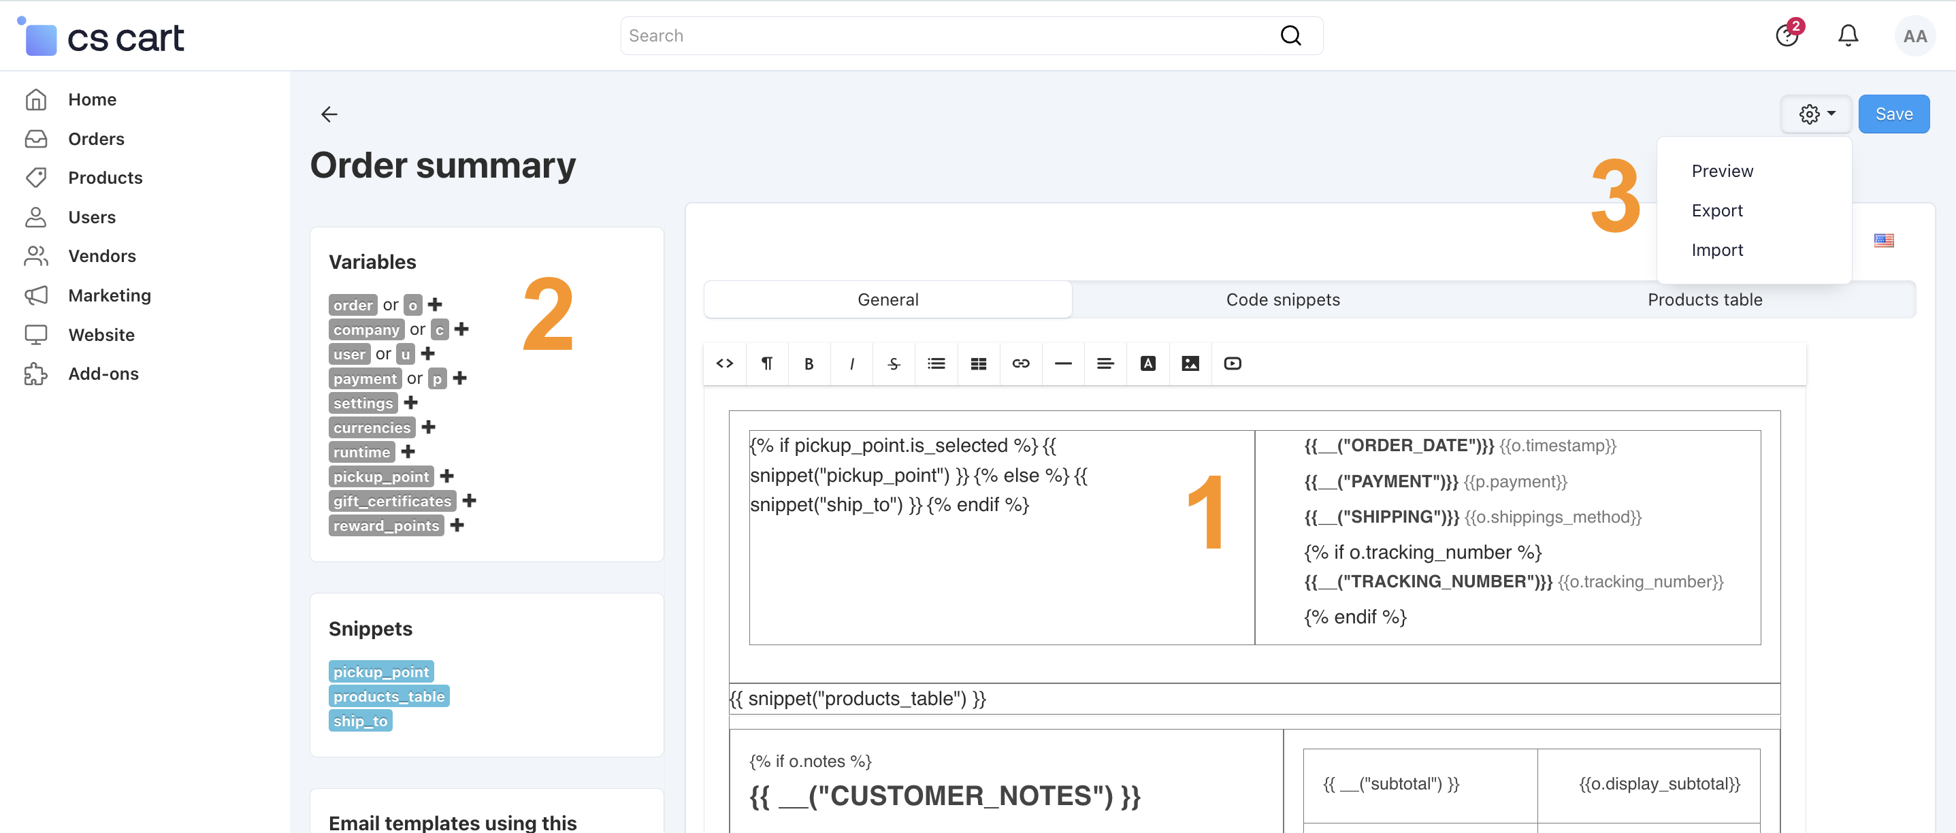Click the Save button
1956x833 pixels.
tap(1894, 114)
